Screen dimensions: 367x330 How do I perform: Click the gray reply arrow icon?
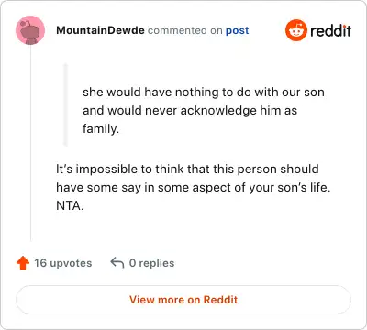tap(117, 263)
